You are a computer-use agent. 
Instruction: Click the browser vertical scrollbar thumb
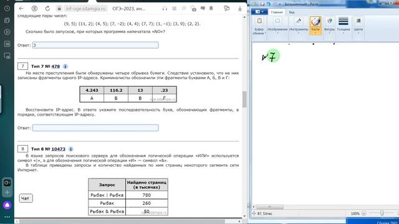tap(244, 100)
